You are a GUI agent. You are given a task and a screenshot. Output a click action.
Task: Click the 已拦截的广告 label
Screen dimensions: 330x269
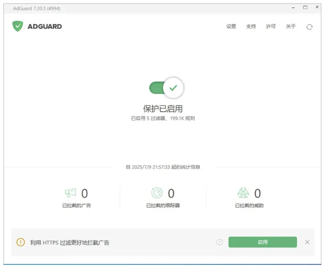[77, 205]
